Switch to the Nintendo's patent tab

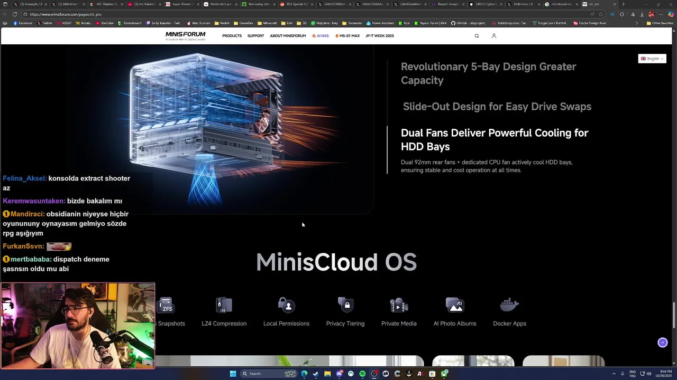tap(220, 4)
